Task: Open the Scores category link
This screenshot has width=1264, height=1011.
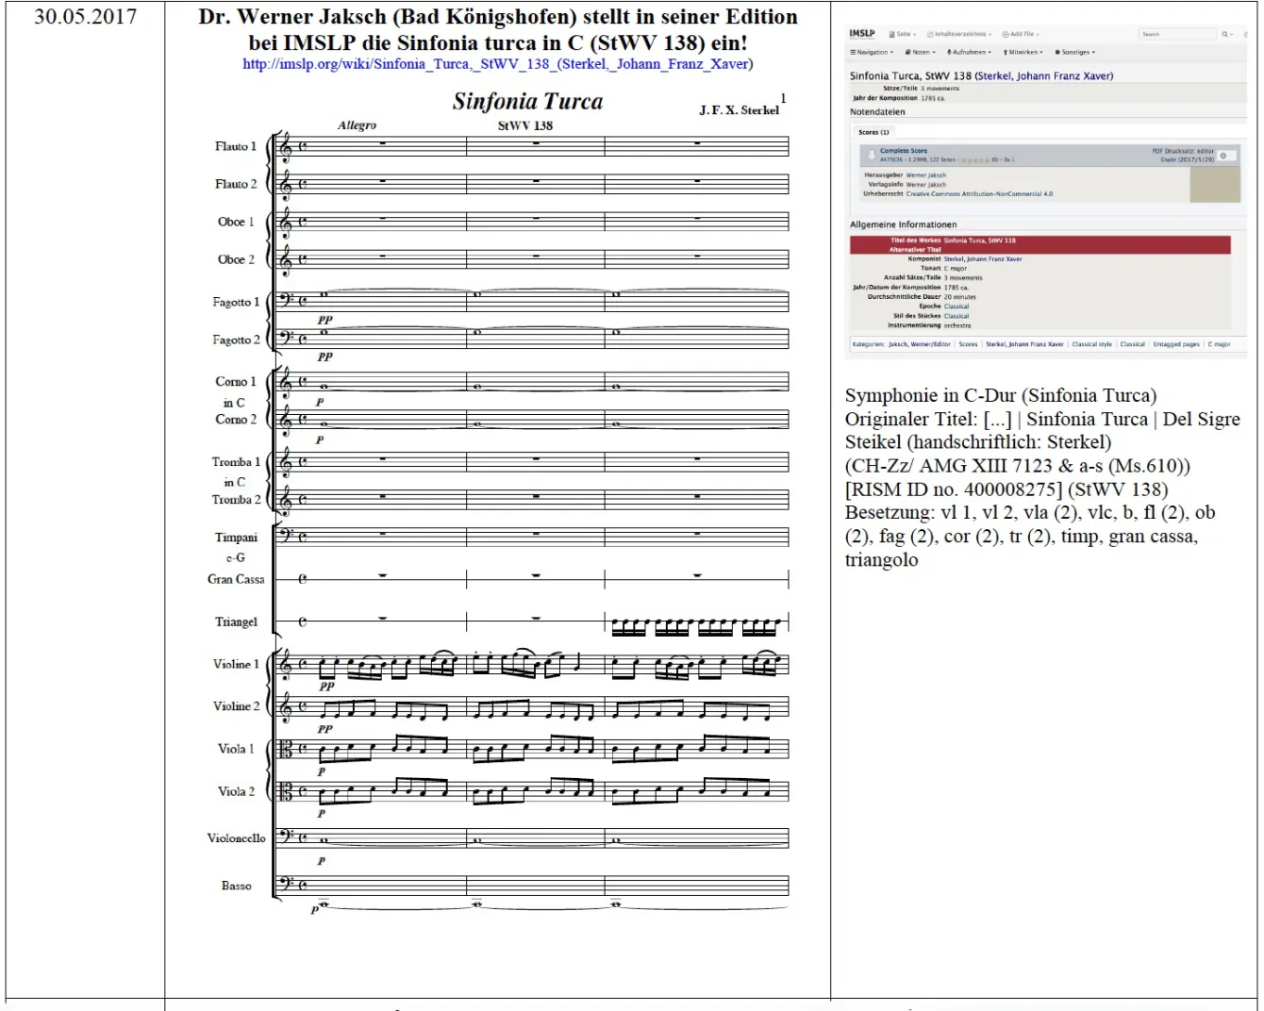Action: [x=968, y=344]
